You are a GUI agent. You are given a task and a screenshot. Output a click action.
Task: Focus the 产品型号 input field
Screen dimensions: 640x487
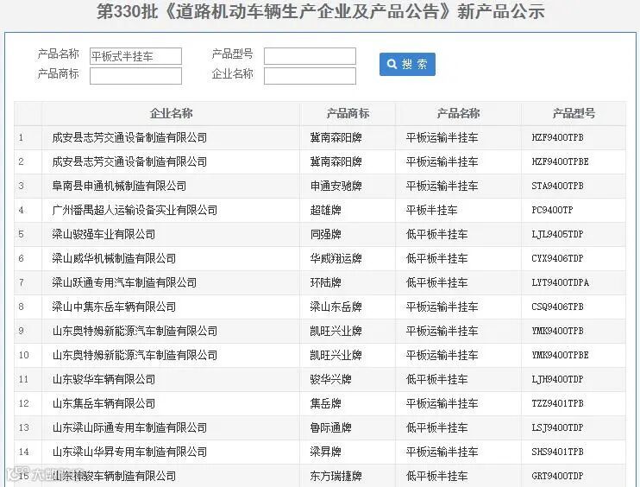(x=310, y=56)
